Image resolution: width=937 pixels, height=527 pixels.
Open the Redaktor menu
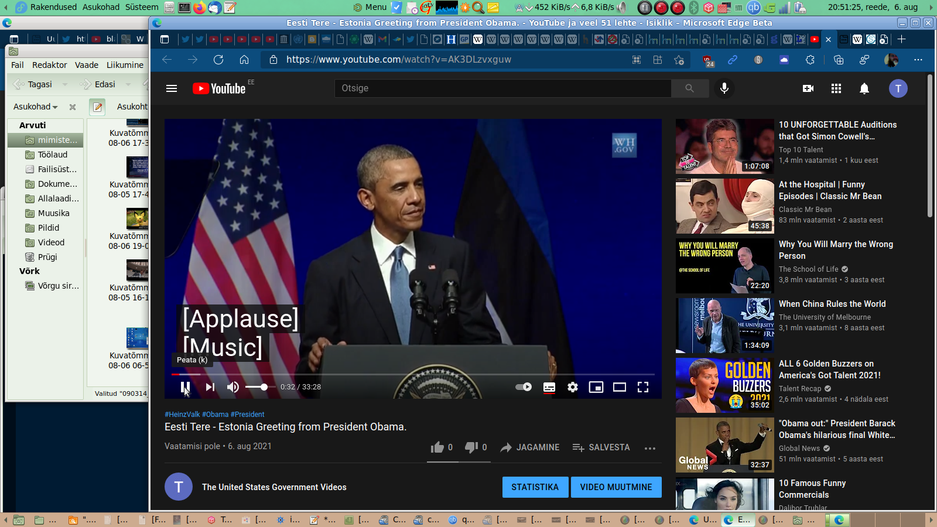tap(49, 65)
